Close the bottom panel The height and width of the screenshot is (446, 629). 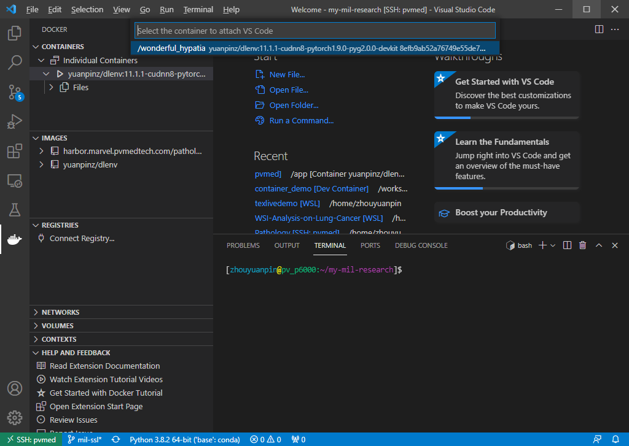point(614,245)
